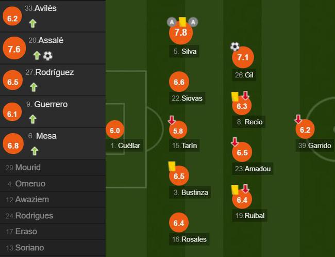Open player 22. Siovas name label
Viewport: 335px width, 257px height.
pos(187,98)
